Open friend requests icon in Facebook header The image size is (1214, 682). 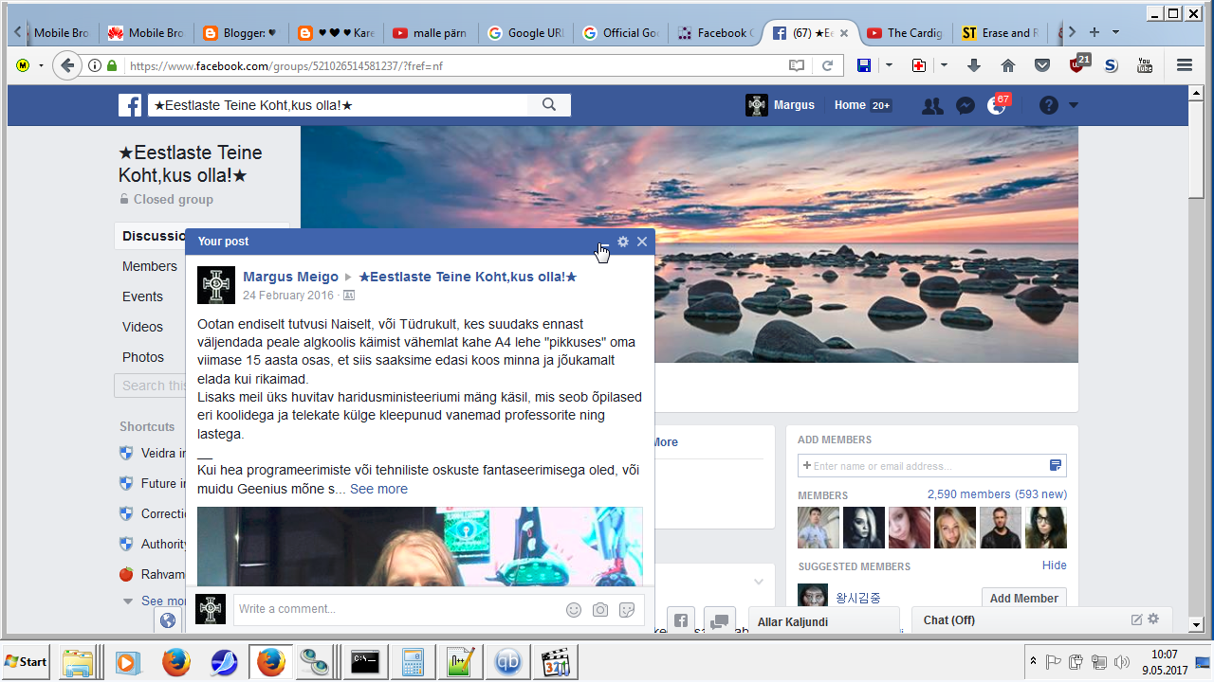(932, 106)
